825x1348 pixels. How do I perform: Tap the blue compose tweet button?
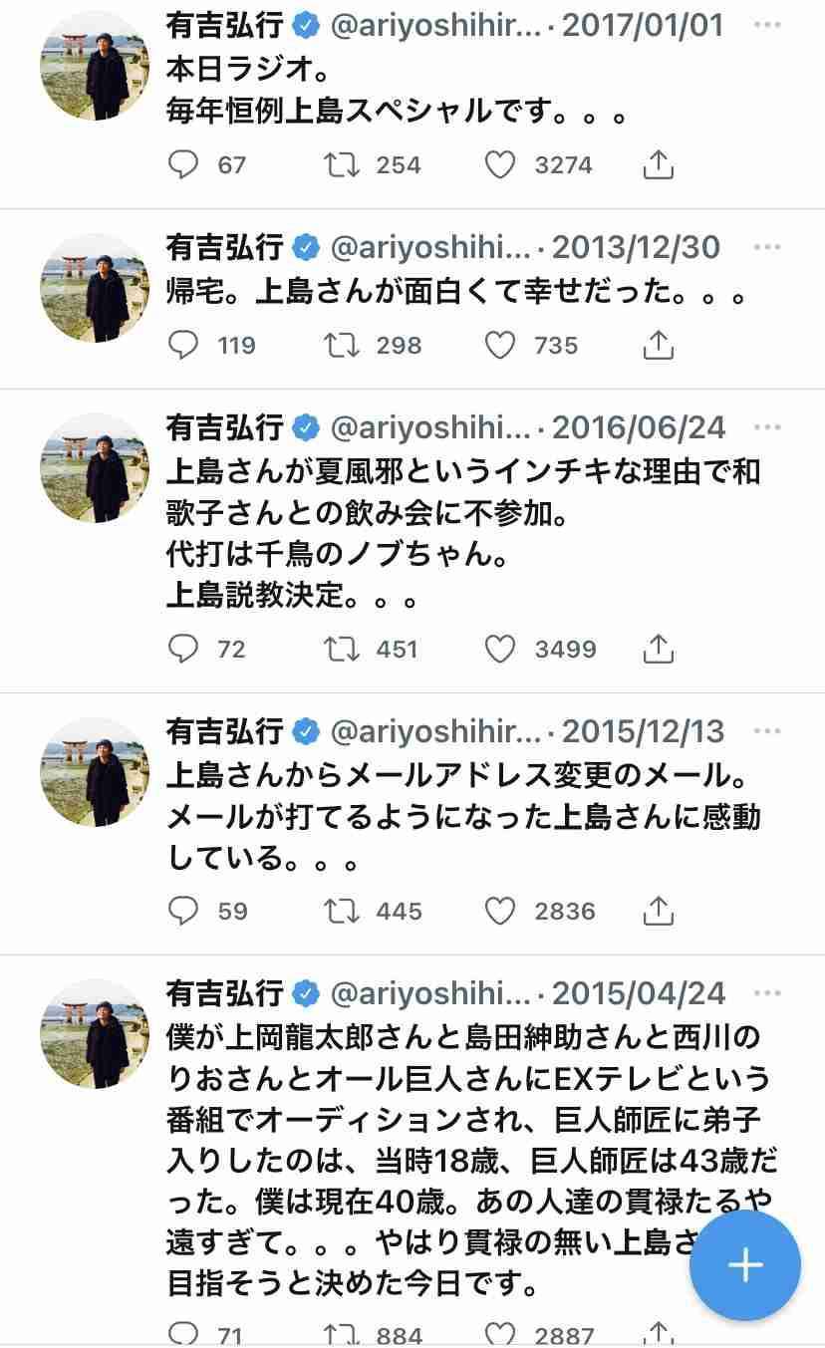[745, 1265]
